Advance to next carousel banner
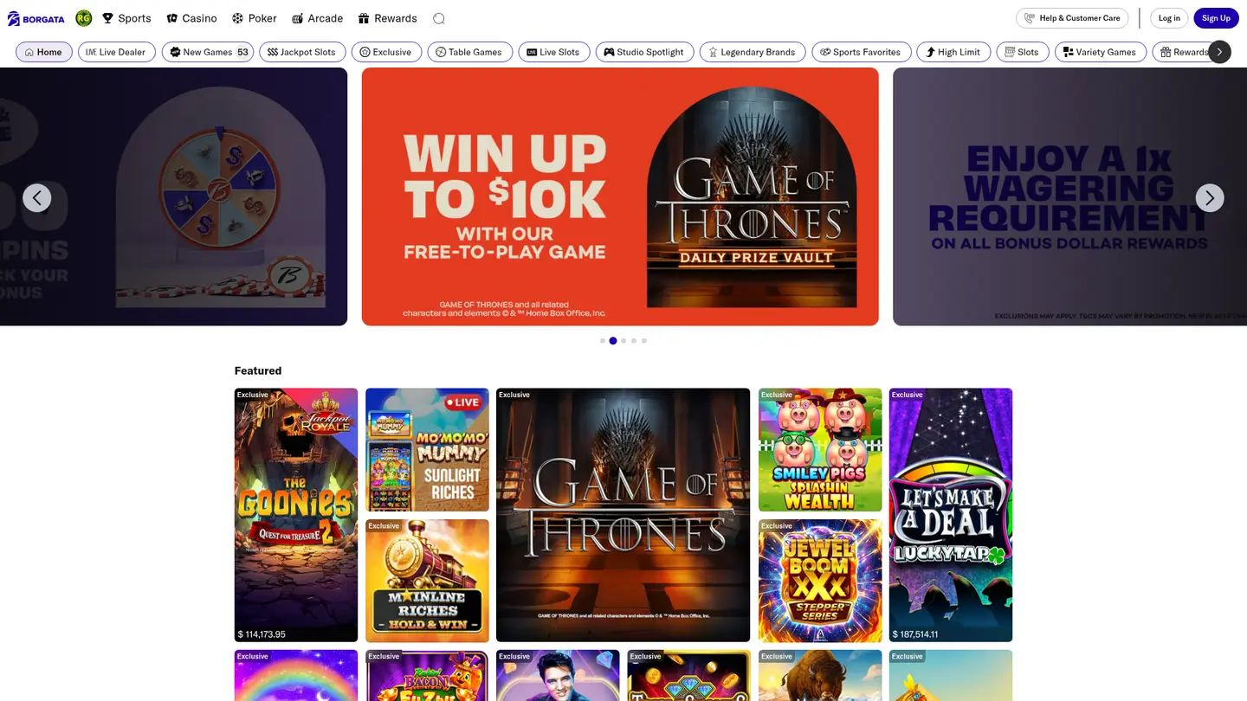Screen dimensions: 1247x701 [x=1210, y=198]
